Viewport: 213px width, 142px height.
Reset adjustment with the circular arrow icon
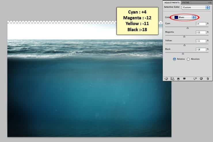coord(201,79)
